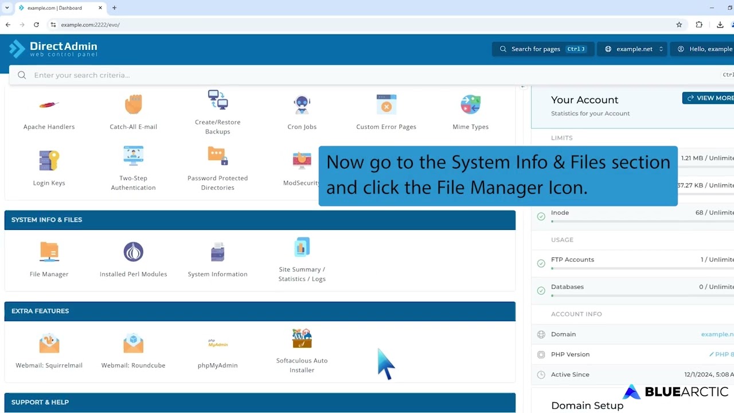Expand the Support & Help section
The width and height of the screenshot is (734, 413).
tap(260, 402)
